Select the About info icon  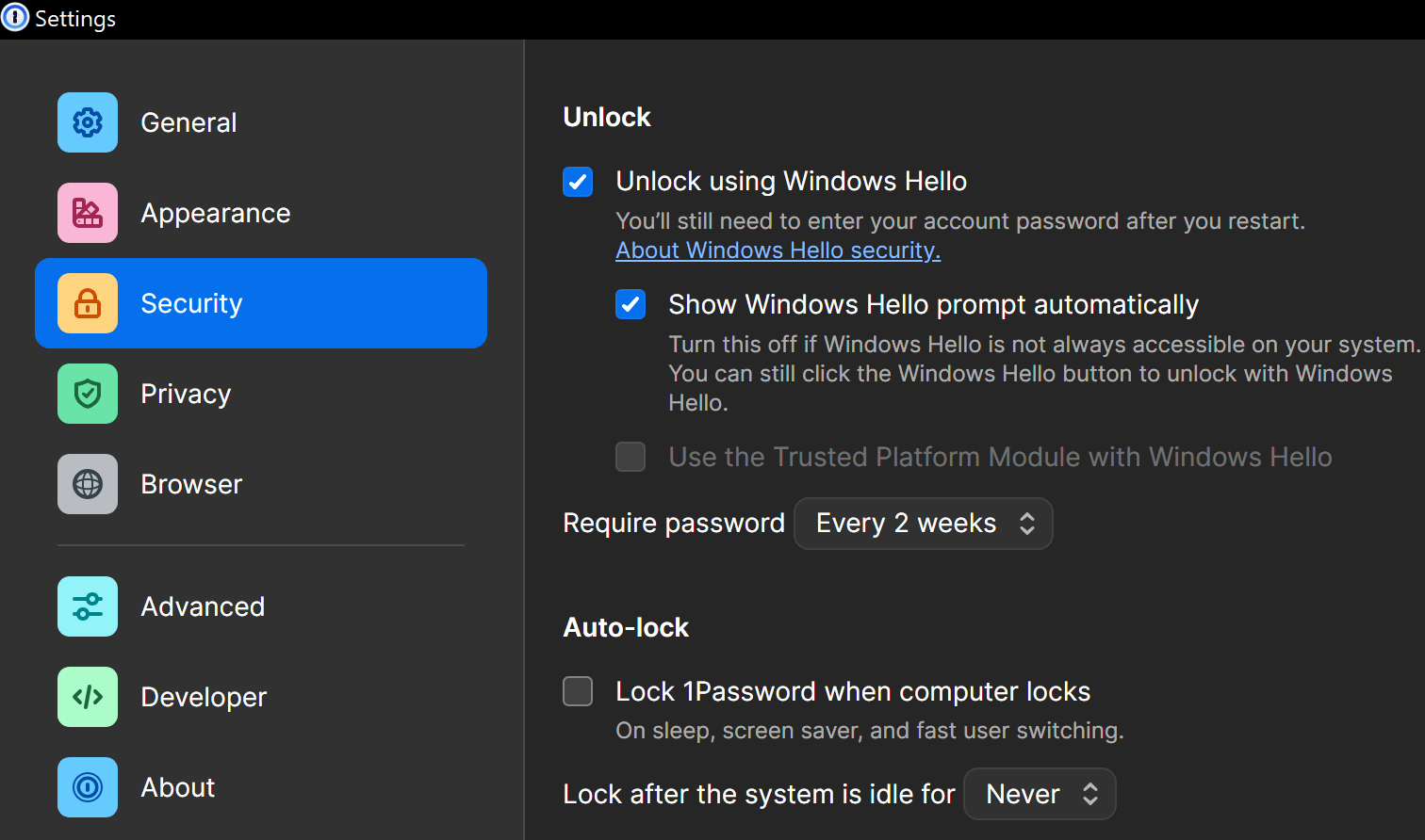click(87, 787)
